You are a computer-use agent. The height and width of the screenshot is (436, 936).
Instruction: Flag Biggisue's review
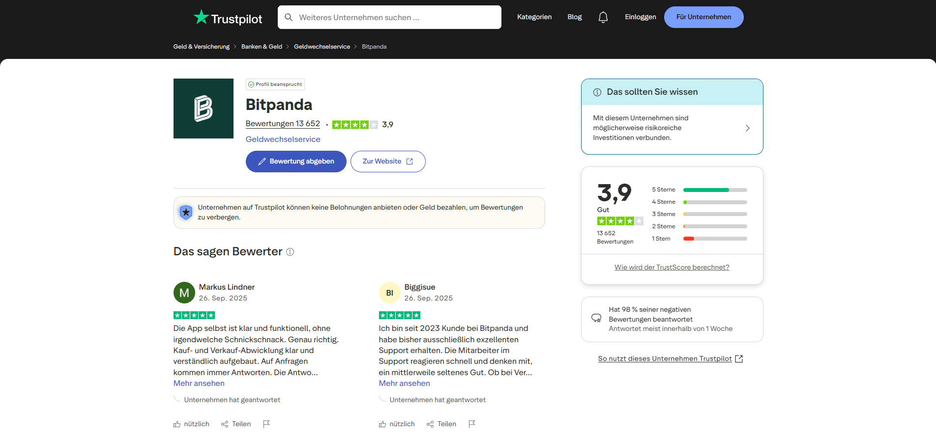pyautogui.click(x=472, y=424)
